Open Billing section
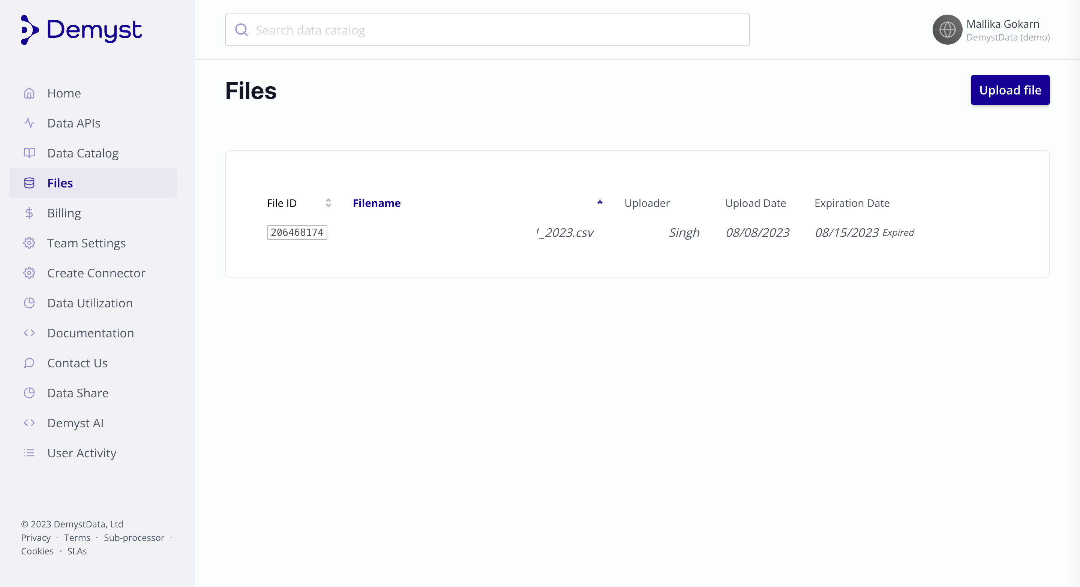The height and width of the screenshot is (587, 1080). point(64,213)
